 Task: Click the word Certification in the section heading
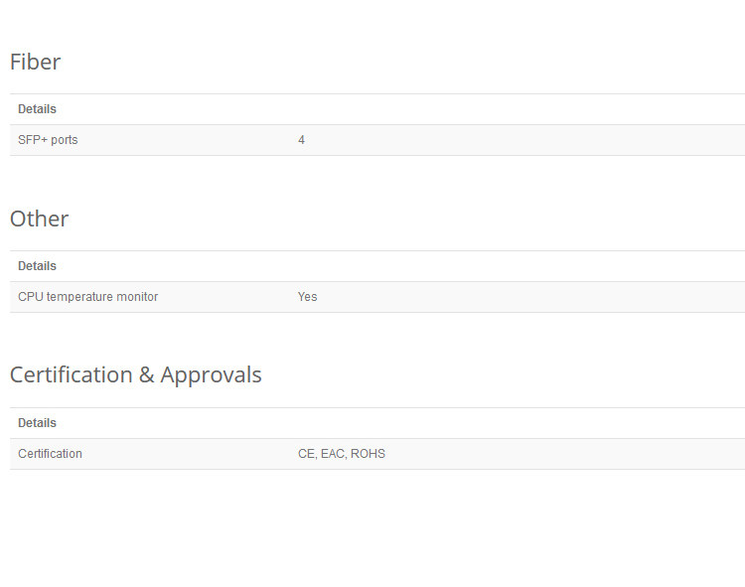(70, 374)
